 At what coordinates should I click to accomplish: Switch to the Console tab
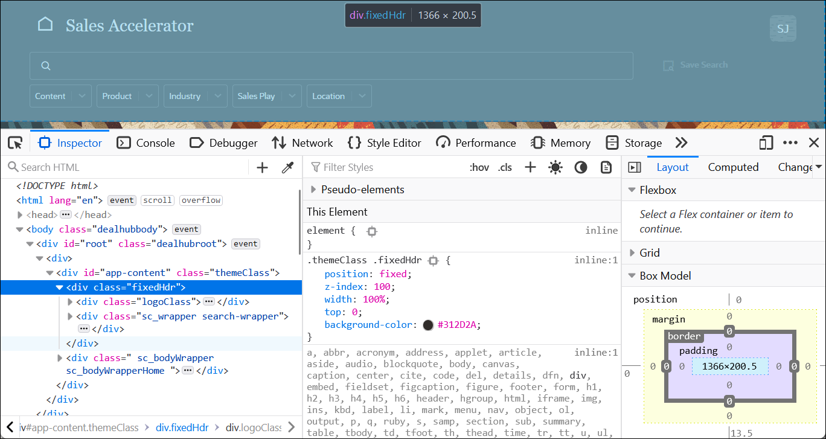[x=146, y=143]
